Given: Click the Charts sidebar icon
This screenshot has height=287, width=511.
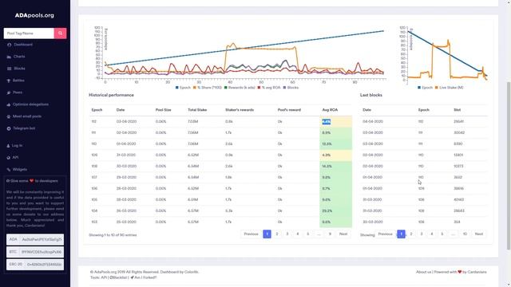Looking at the screenshot, I should click(x=9, y=57).
